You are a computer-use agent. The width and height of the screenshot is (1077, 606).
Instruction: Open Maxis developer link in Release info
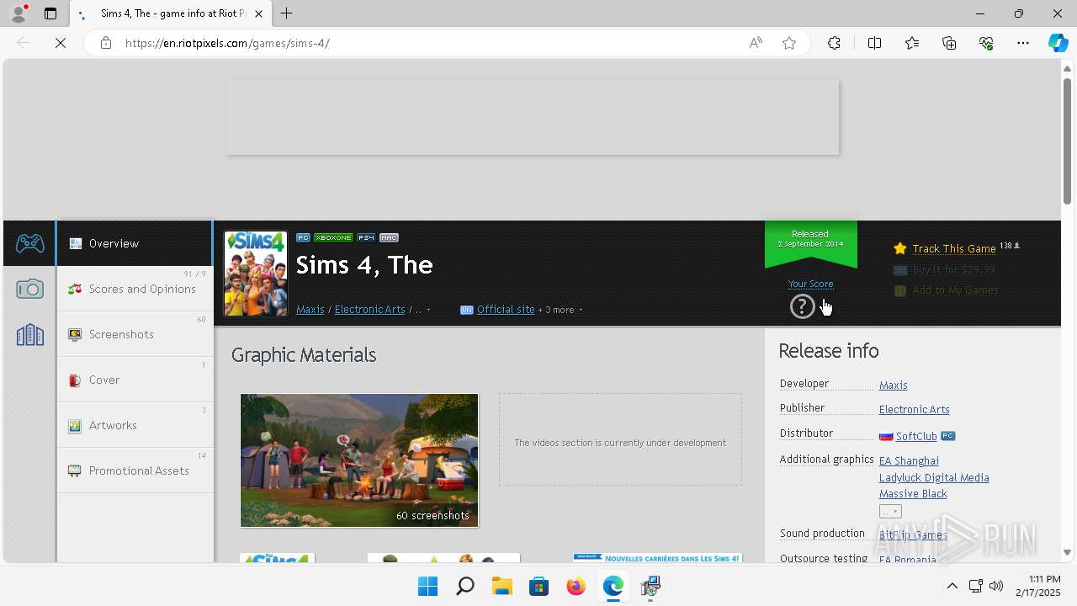893,385
